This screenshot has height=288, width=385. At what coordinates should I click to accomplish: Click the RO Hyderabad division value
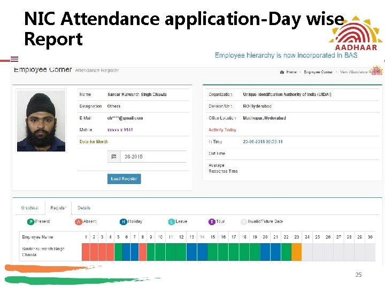pyautogui.click(x=257, y=106)
